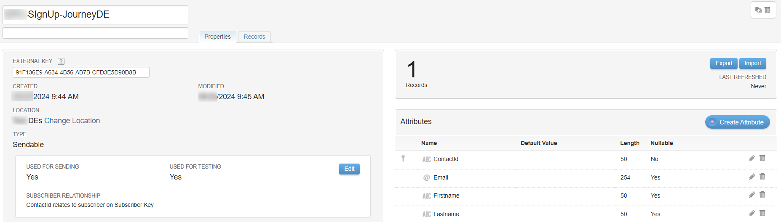
Task: Click the Nullable column header
Action: [x=662, y=143]
